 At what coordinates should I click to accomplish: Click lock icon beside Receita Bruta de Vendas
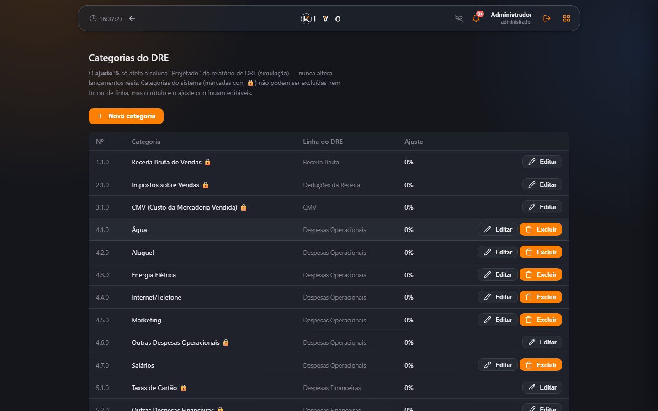tap(208, 162)
